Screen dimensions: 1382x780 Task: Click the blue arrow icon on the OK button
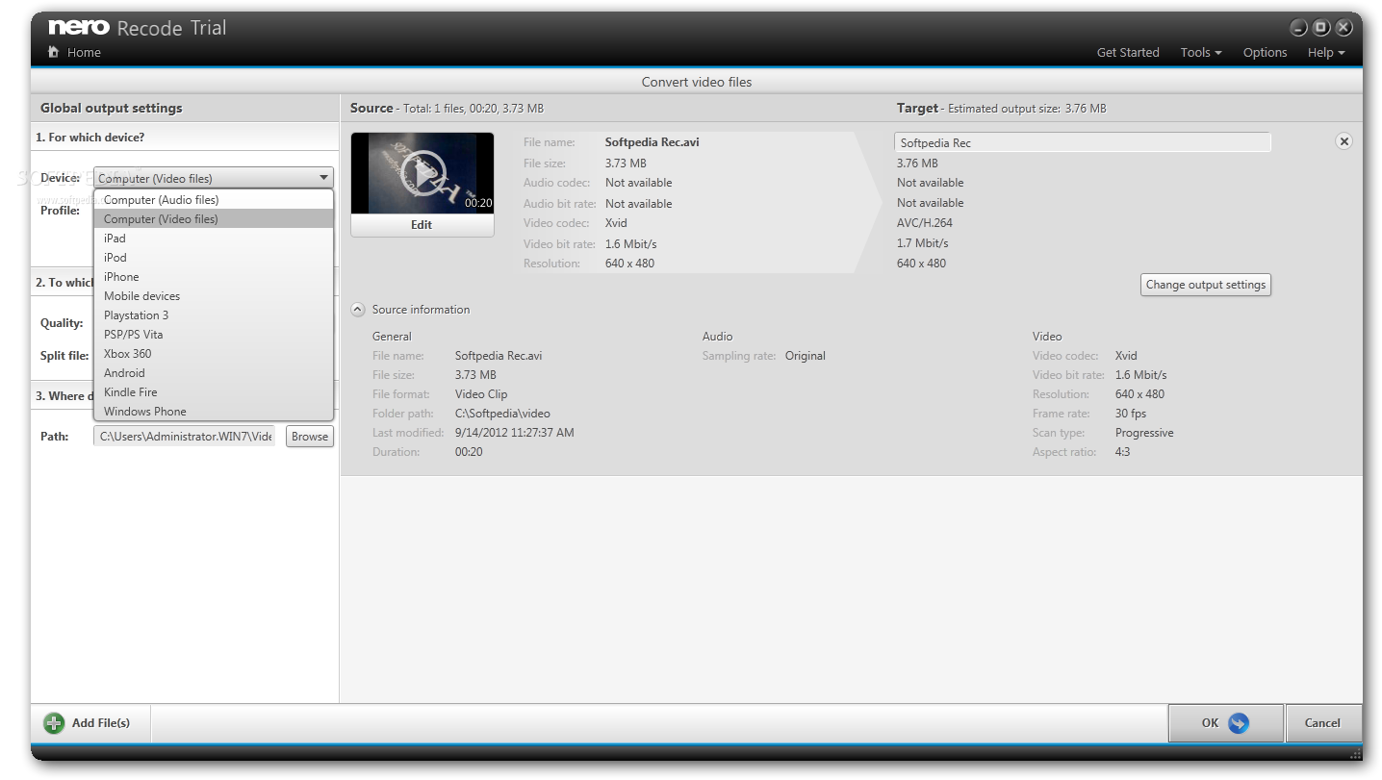click(x=1239, y=723)
